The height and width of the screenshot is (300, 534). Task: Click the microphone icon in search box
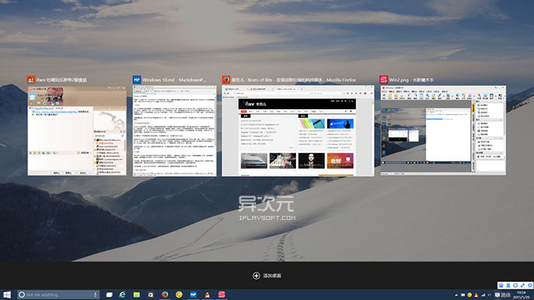pos(95,295)
